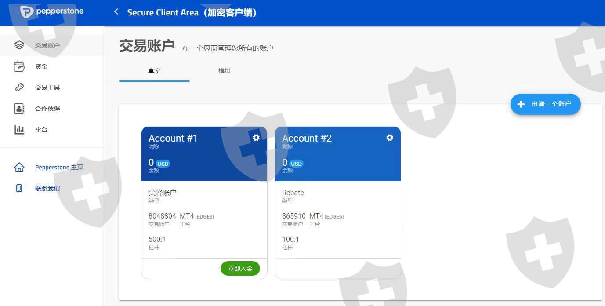Select the Account #2 card title
This screenshot has width=605, height=306.
click(307, 138)
